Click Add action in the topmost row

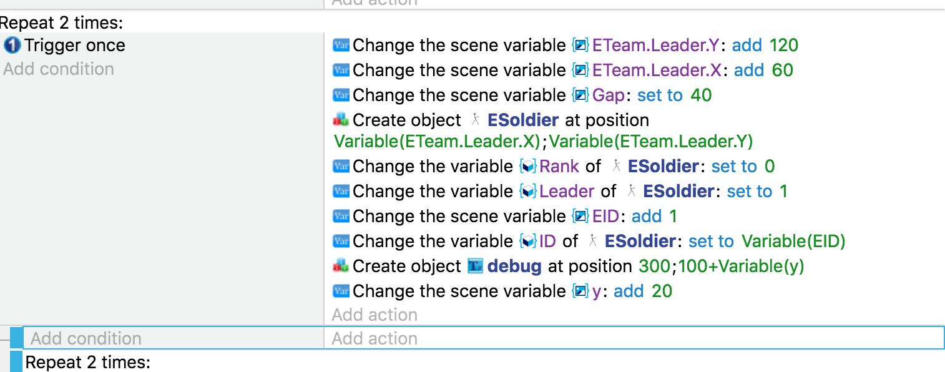[375, 4]
